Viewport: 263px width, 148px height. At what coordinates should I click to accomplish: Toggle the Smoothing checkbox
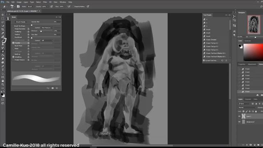[x=13, y=57]
